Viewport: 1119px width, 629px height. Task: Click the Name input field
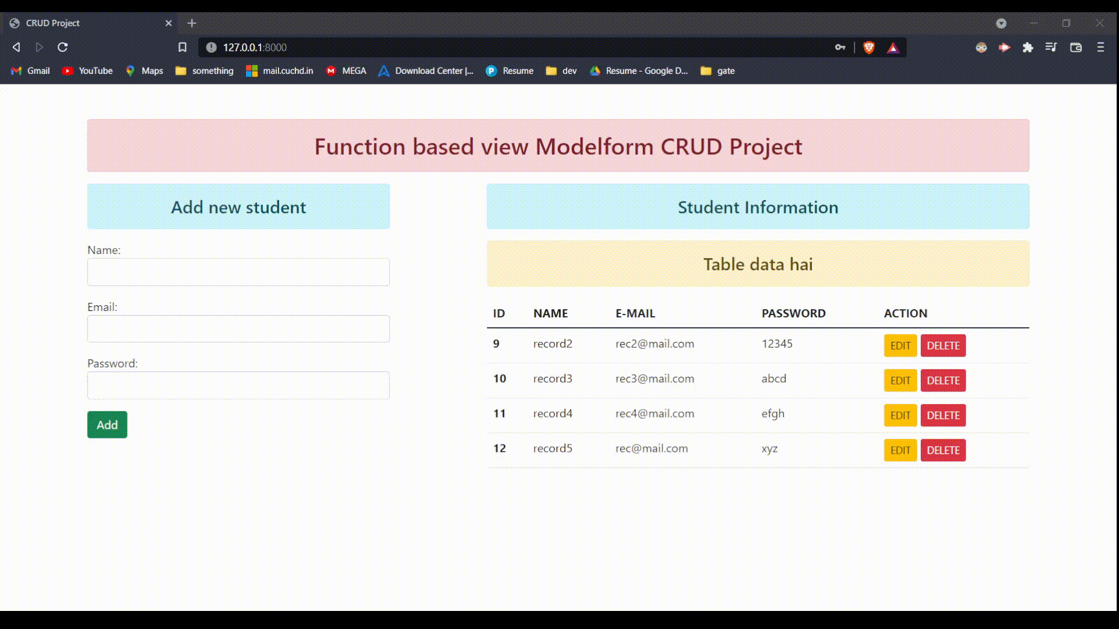pos(238,272)
